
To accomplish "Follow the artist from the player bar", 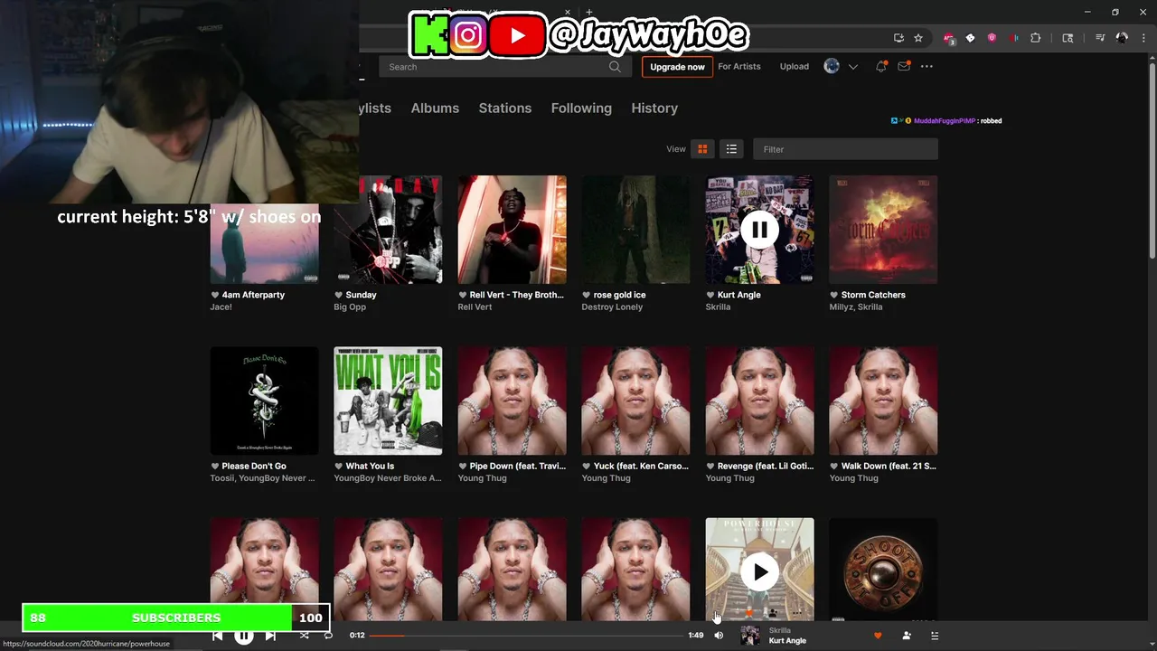I will point(907,636).
